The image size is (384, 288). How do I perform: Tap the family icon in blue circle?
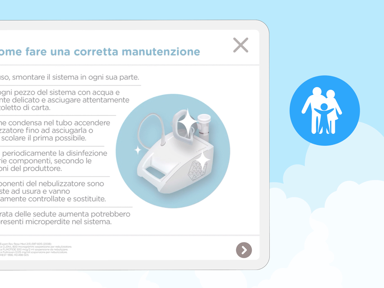click(324, 111)
